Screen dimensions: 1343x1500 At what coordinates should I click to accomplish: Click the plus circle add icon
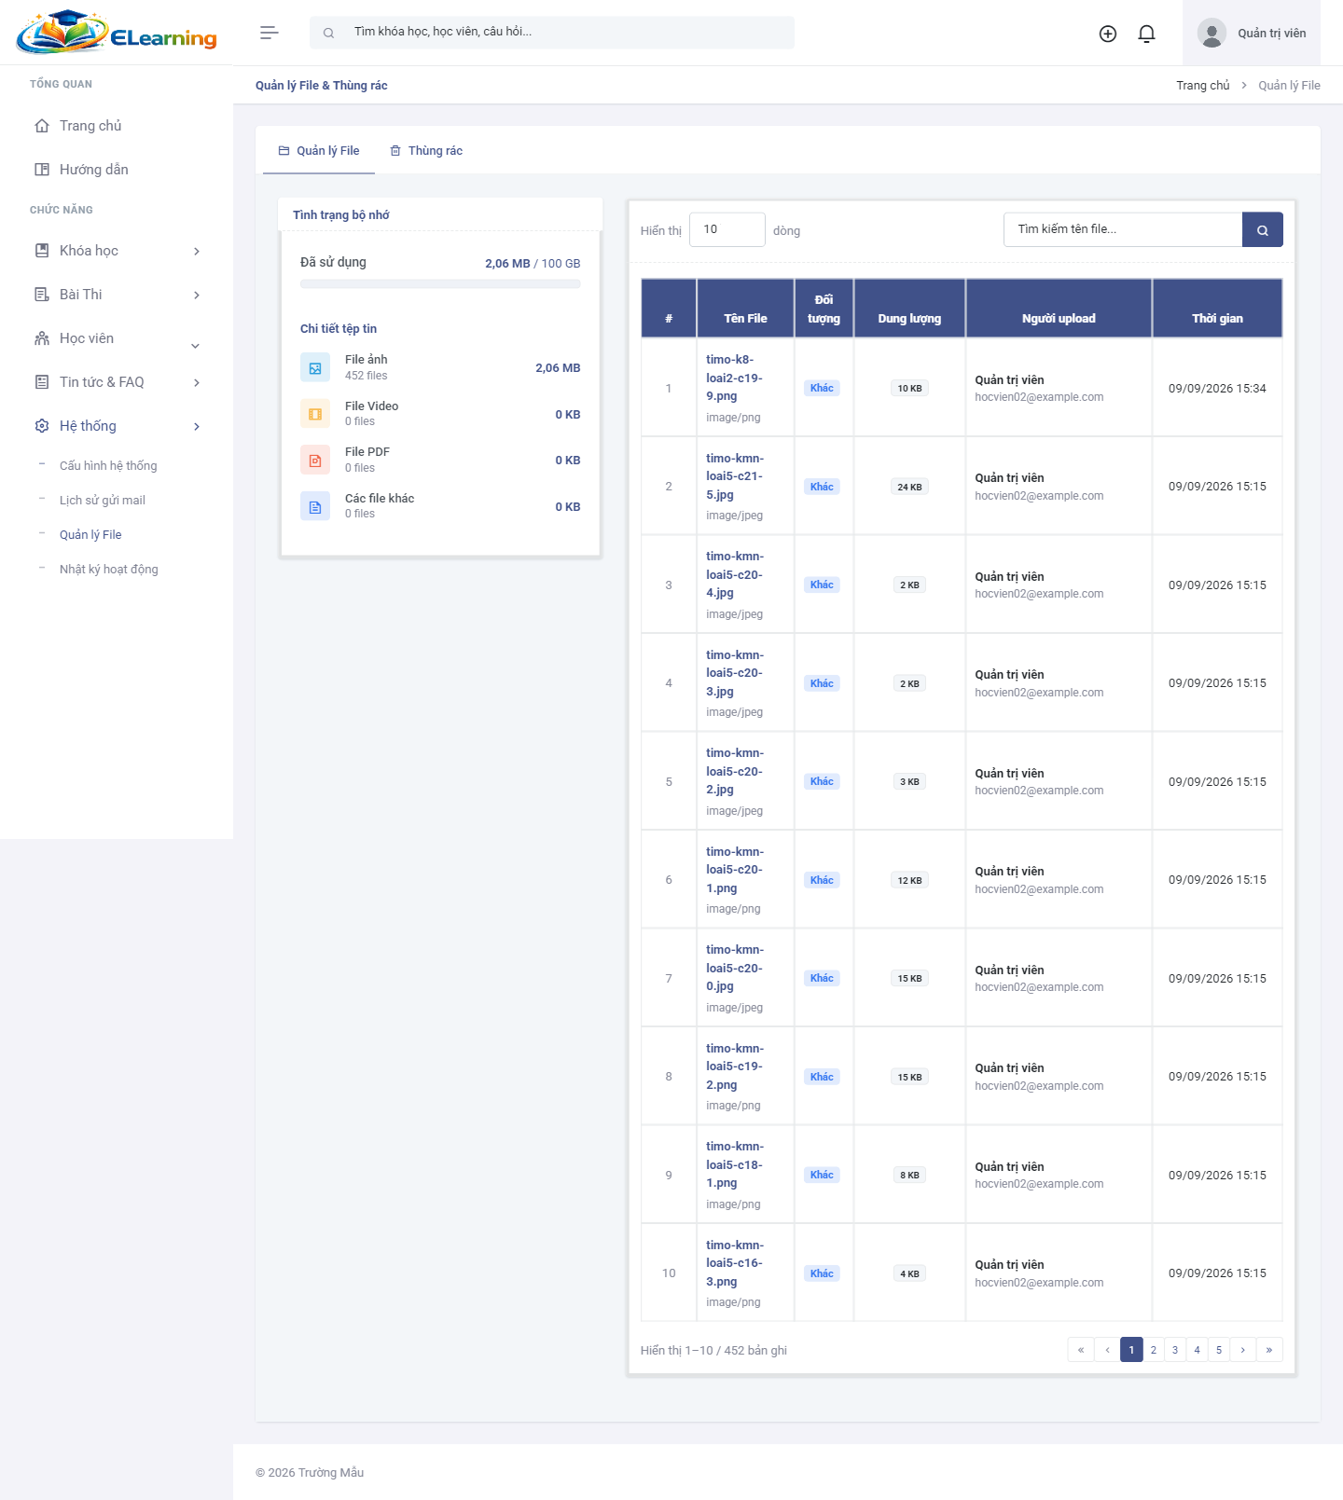[1108, 34]
